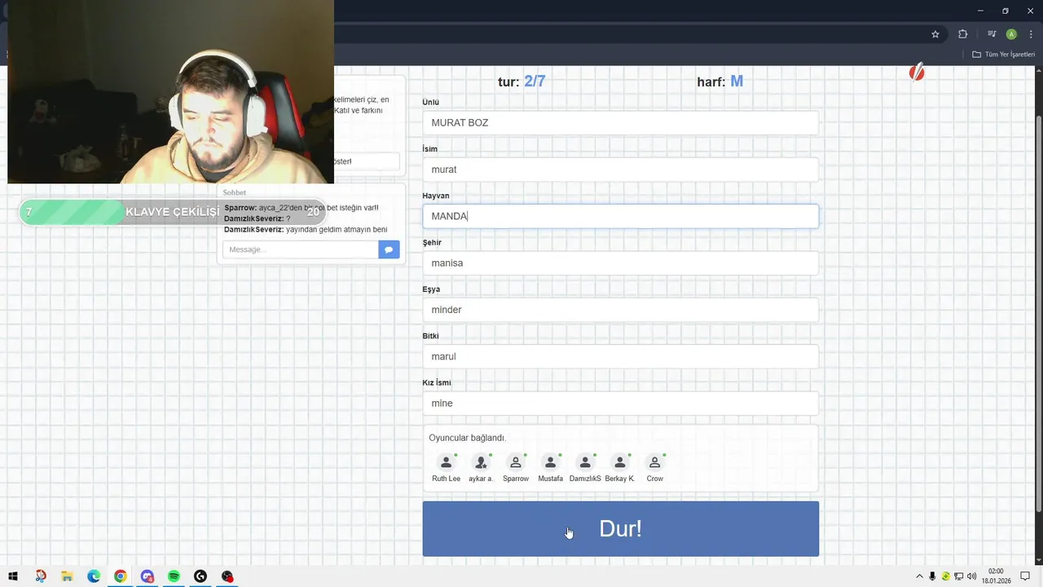1043x587 pixels.
Task: Switch to Chrome in taskbar
Action: tap(120, 576)
